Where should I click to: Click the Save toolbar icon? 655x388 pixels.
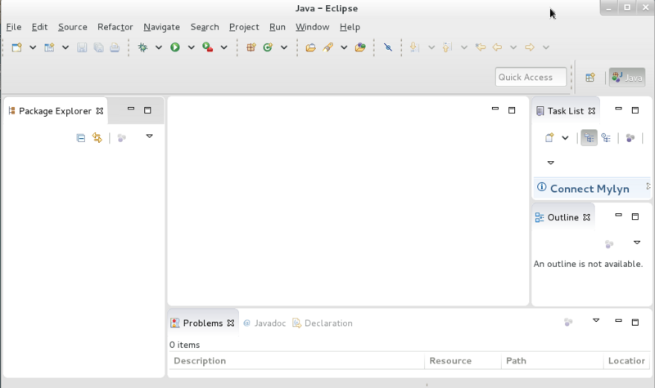click(82, 47)
